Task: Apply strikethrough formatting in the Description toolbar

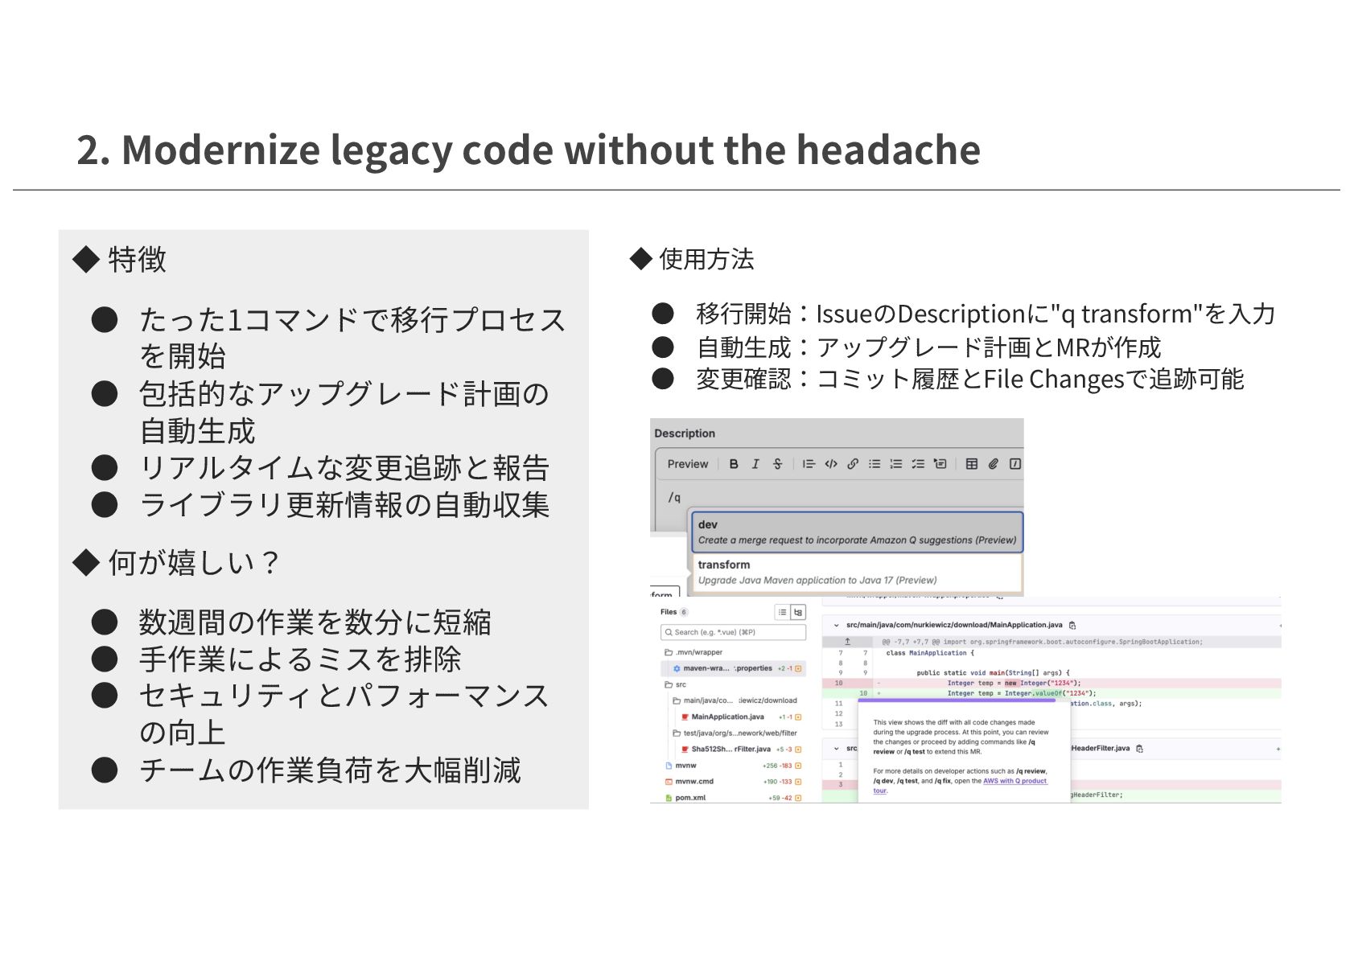Action: click(777, 464)
